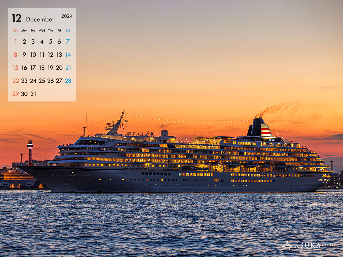Select date 24 on the calendar

pos(33,81)
